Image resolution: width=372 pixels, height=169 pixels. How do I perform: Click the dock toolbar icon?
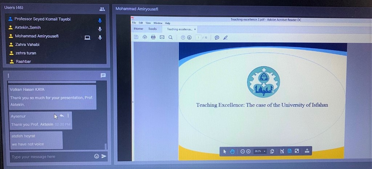click(307, 151)
